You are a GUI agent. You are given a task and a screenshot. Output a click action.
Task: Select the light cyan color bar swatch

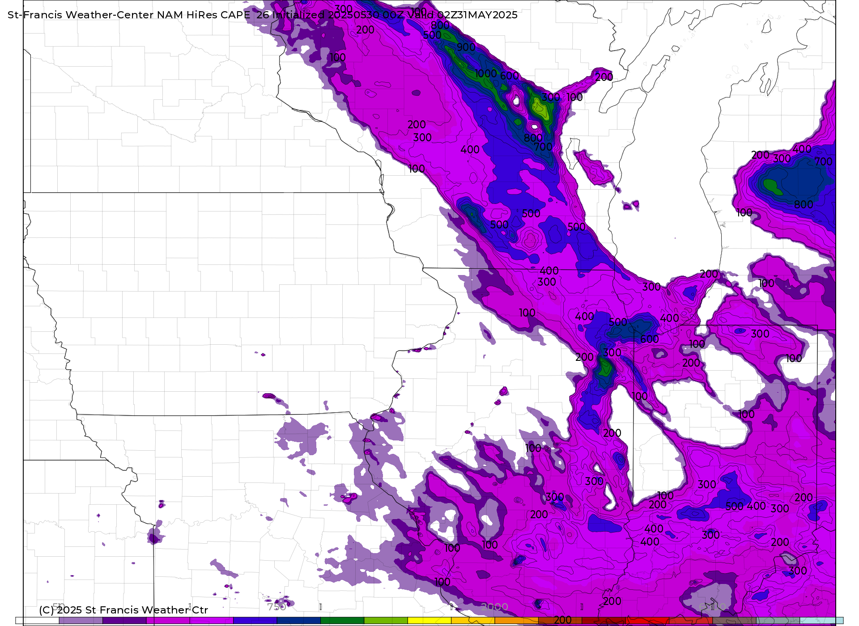coord(821,621)
